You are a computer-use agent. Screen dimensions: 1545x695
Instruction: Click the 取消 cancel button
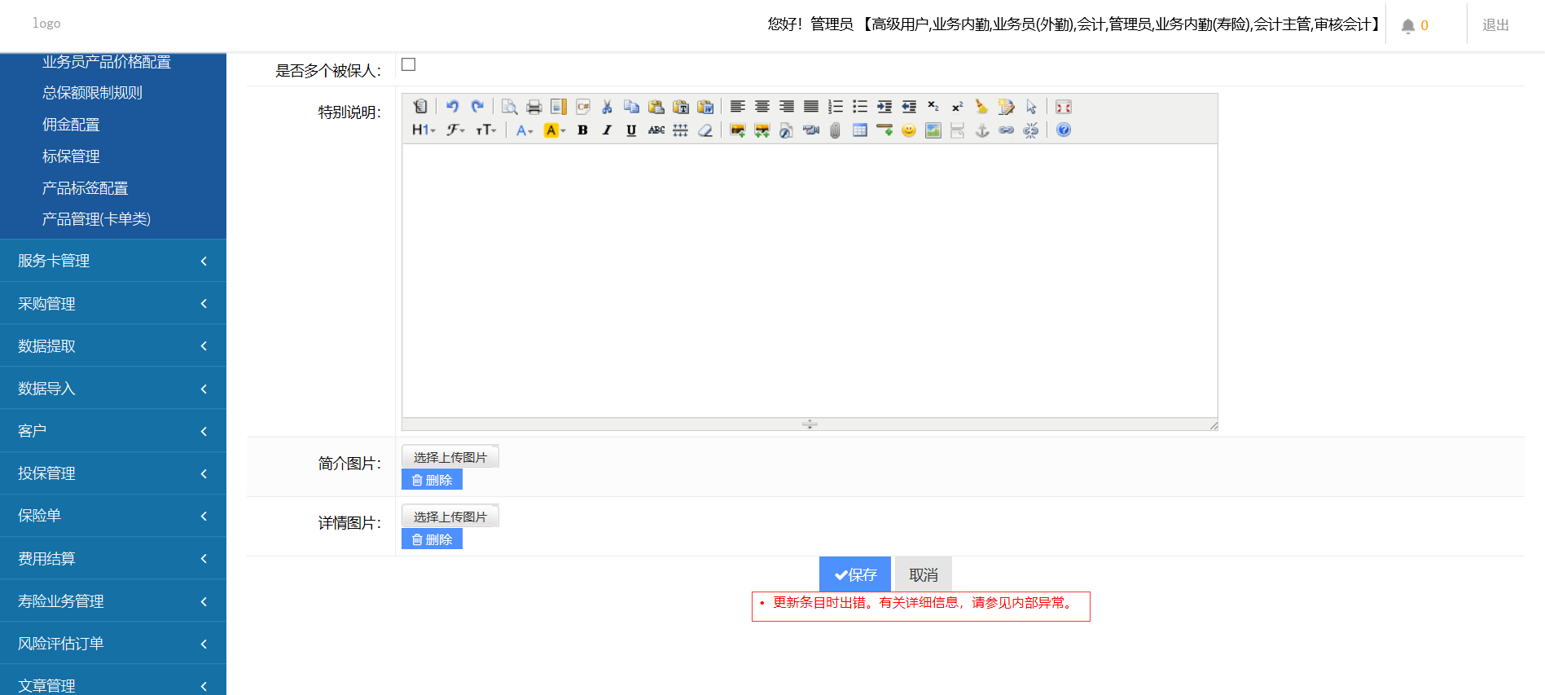(x=924, y=574)
